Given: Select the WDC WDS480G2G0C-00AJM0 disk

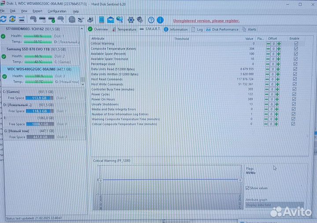Looking at the screenshot, I should (40, 75).
